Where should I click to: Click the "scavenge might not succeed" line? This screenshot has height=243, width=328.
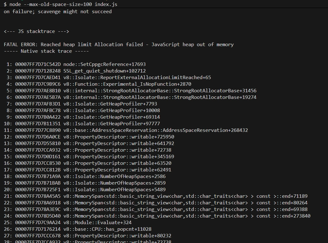[x=57, y=11]
